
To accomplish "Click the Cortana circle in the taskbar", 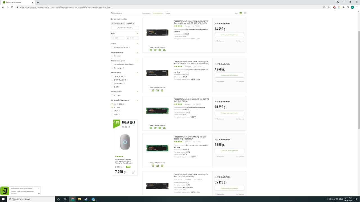I will click(58, 199).
